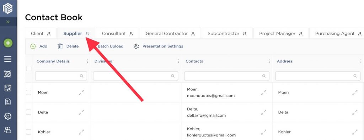Viewport: 364px width, 140px height.
Task: Expand sidebar with double chevron icon
Action: (8, 22)
